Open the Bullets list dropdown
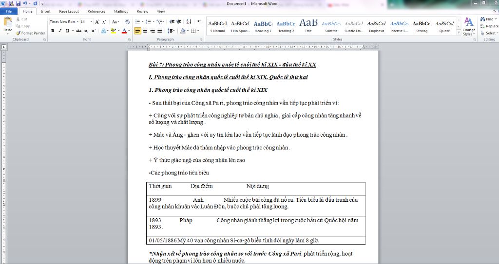Image resolution: width=499 pixels, height=264 pixels. point(142,22)
